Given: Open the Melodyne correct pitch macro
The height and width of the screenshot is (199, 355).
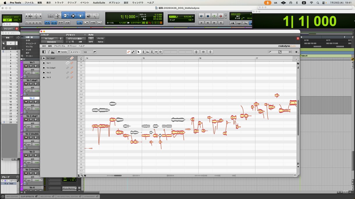Looking at the screenshot, I should pyautogui.click(x=196, y=52).
